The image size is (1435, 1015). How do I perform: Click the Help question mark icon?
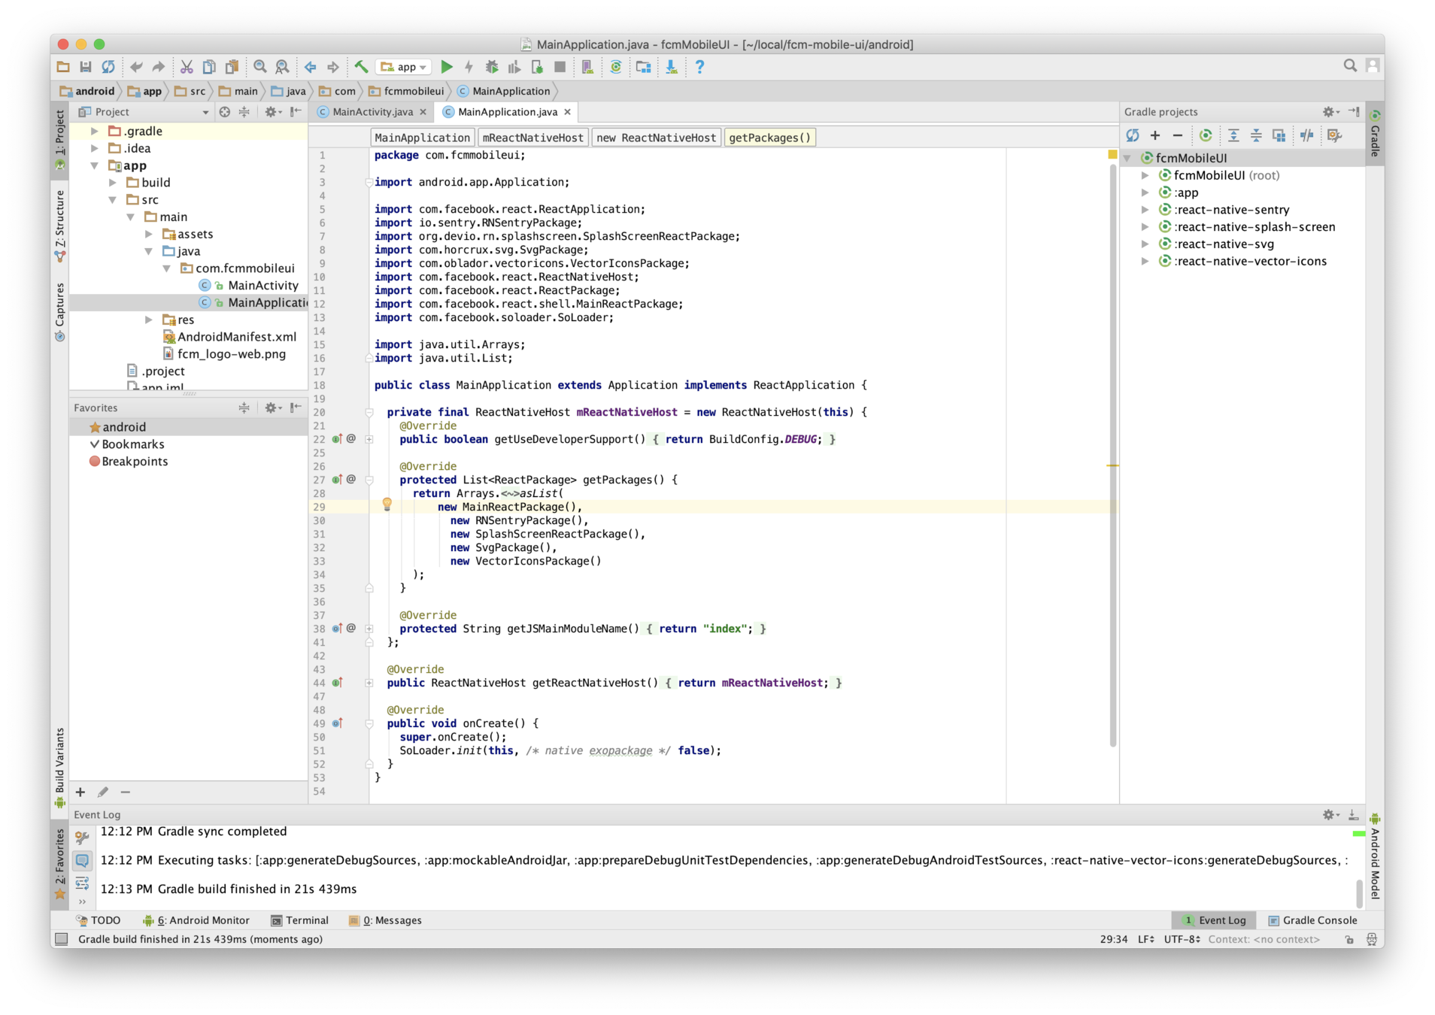[699, 67]
